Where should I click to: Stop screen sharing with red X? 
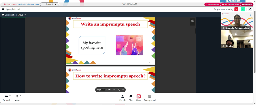[x=236, y=9]
